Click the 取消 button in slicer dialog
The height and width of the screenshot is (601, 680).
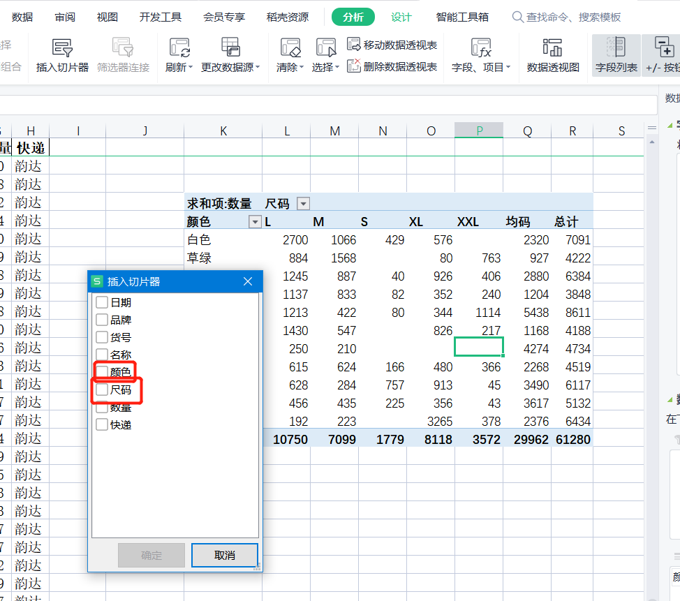coord(225,556)
